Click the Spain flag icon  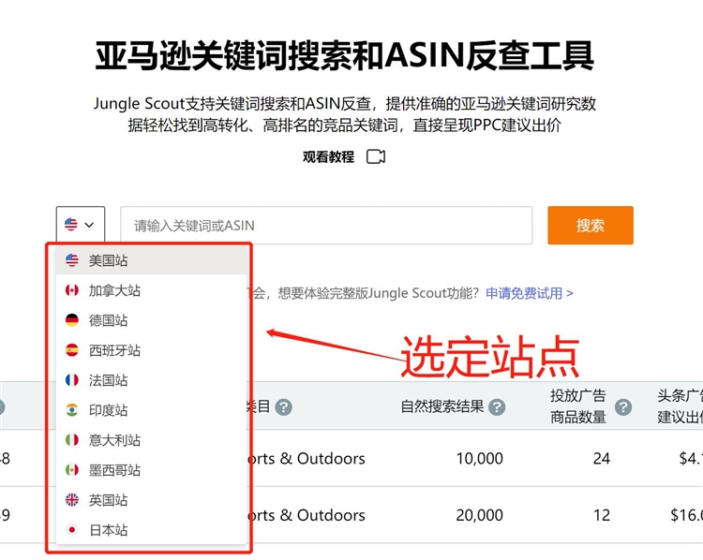[72, 350]
